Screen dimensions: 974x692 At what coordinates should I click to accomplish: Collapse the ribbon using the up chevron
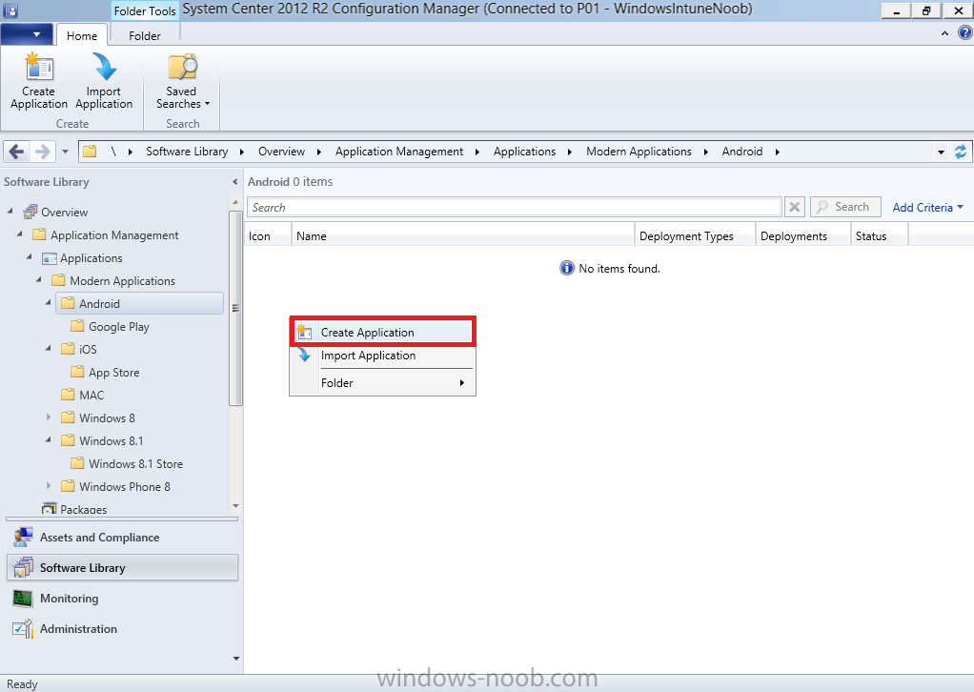(x=944, y=33)
